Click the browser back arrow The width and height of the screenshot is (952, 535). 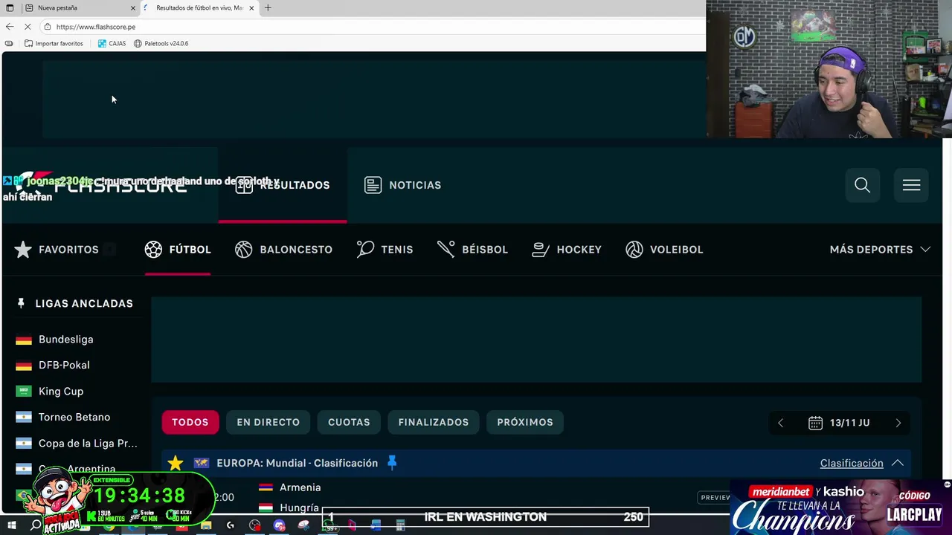10,27
